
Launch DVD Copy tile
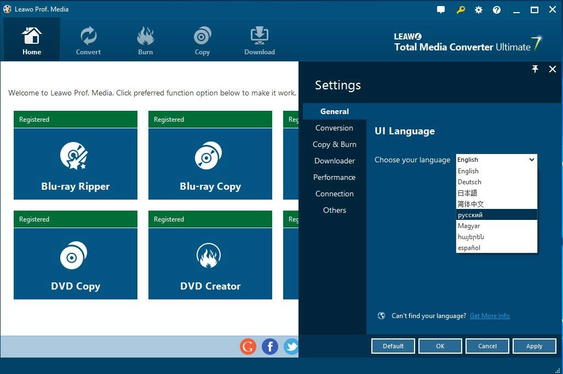point(76,264)
